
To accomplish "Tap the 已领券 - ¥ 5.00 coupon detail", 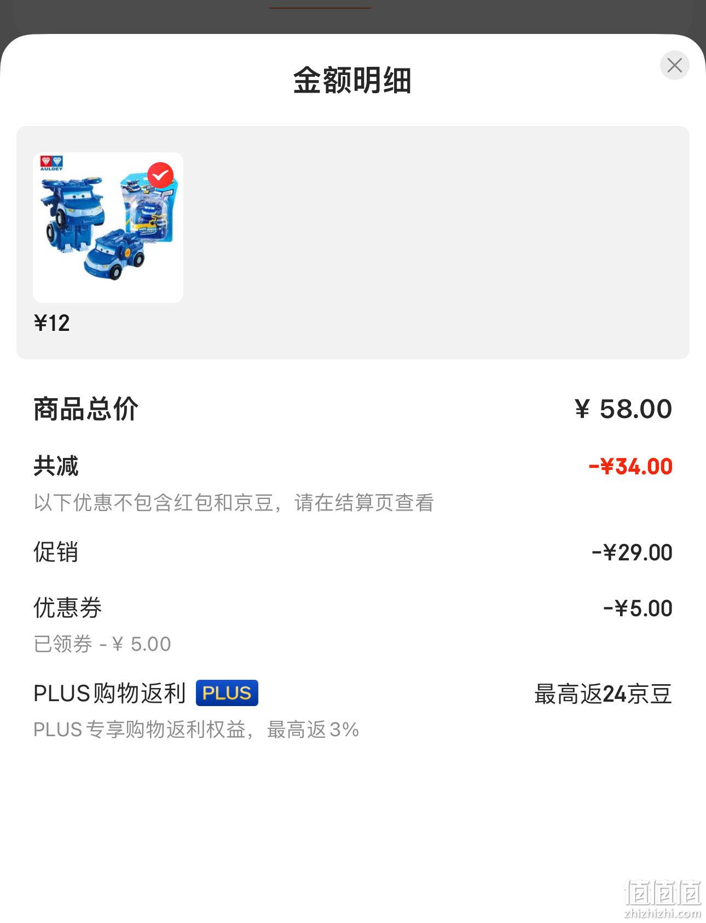I will [x=102, y=644].
